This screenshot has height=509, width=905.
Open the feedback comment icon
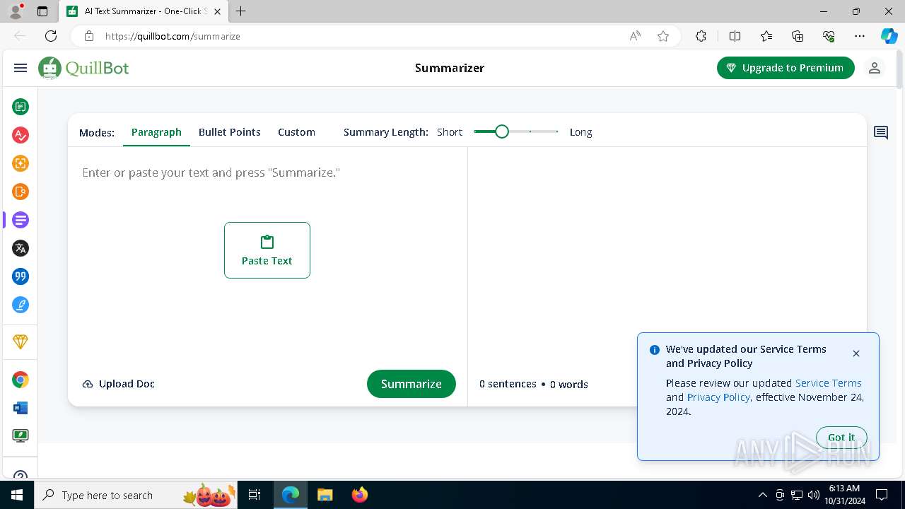click(x=881, y=132)
